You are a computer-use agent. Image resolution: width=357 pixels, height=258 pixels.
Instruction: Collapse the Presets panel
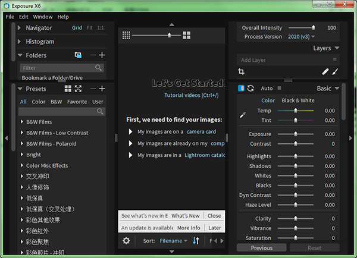coord(20,89)
